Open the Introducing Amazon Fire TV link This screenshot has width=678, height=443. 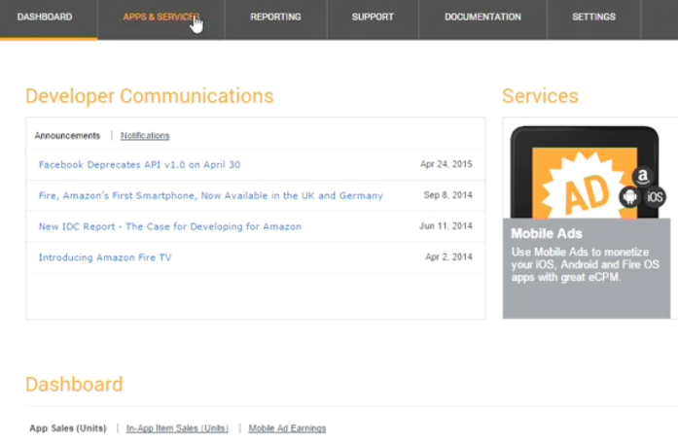[105, 258]
